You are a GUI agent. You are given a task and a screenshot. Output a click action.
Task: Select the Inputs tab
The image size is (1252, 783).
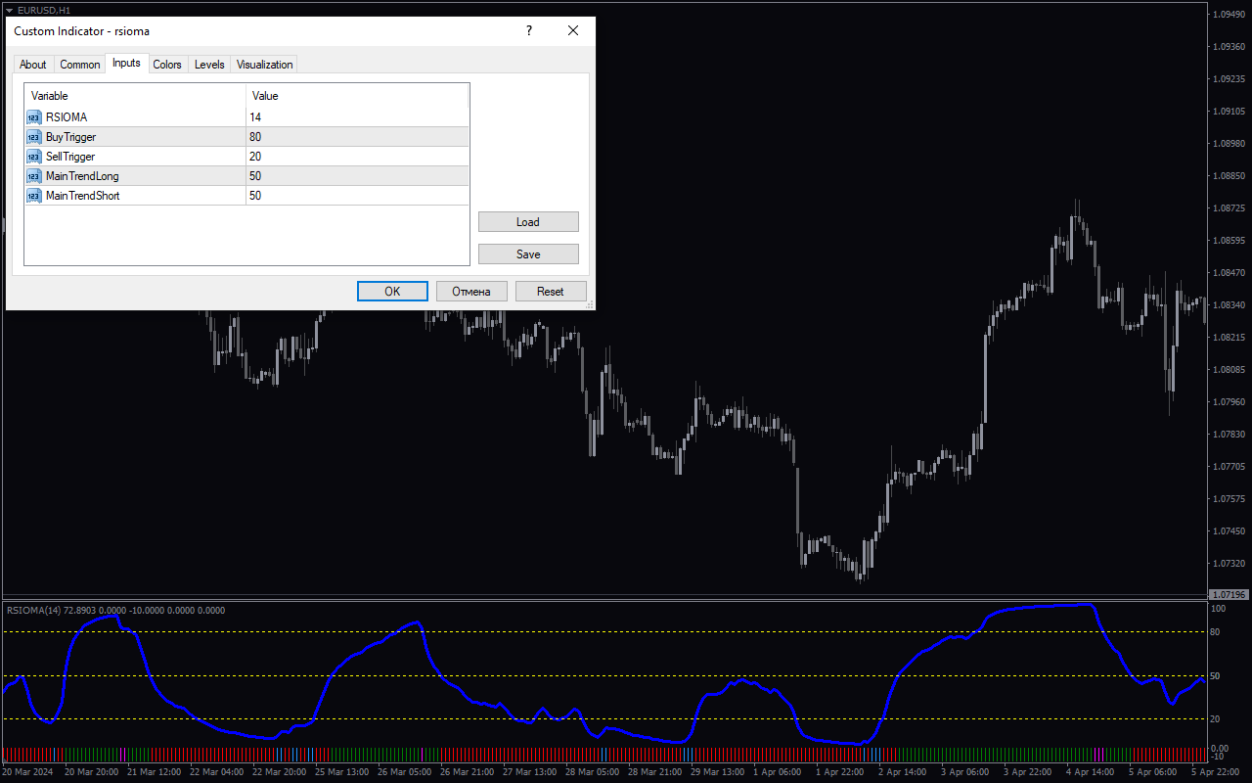[126, 63]
